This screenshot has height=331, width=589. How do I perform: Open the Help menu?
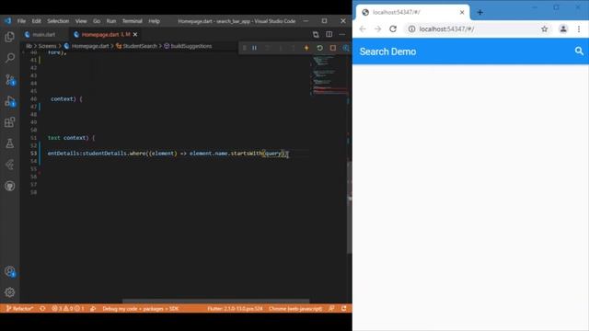154,21
